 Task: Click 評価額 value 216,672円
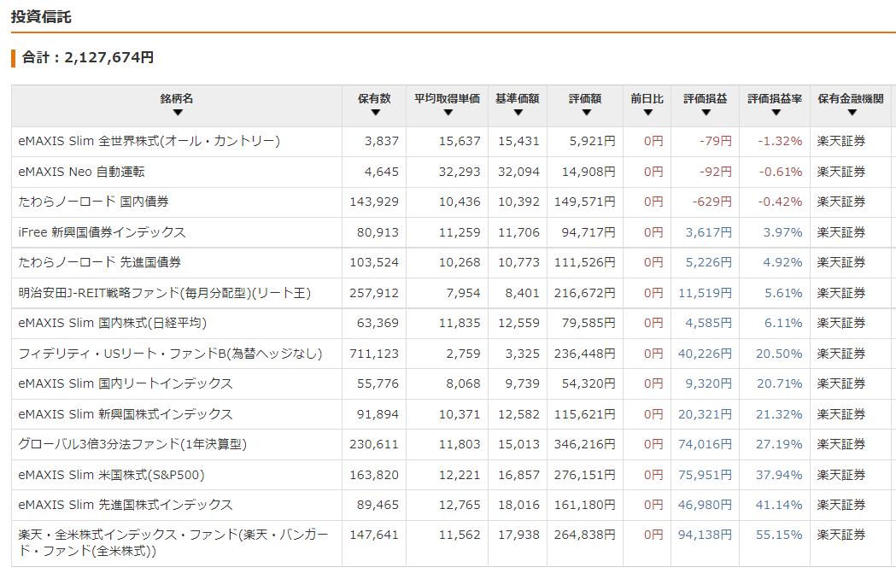tap(585, 293)
